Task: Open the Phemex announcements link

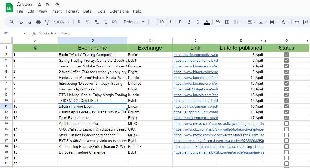Action: point(219,147)
